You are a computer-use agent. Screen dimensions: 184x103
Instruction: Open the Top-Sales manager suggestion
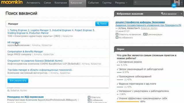coord(40,70)
